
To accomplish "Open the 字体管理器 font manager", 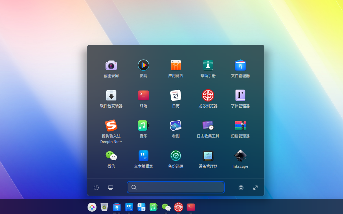I will pos(240,96).
